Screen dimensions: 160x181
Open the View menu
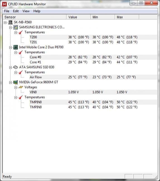[26, 11]
